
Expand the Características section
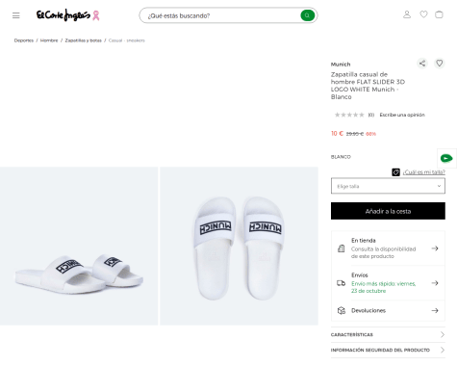point(388,334)
